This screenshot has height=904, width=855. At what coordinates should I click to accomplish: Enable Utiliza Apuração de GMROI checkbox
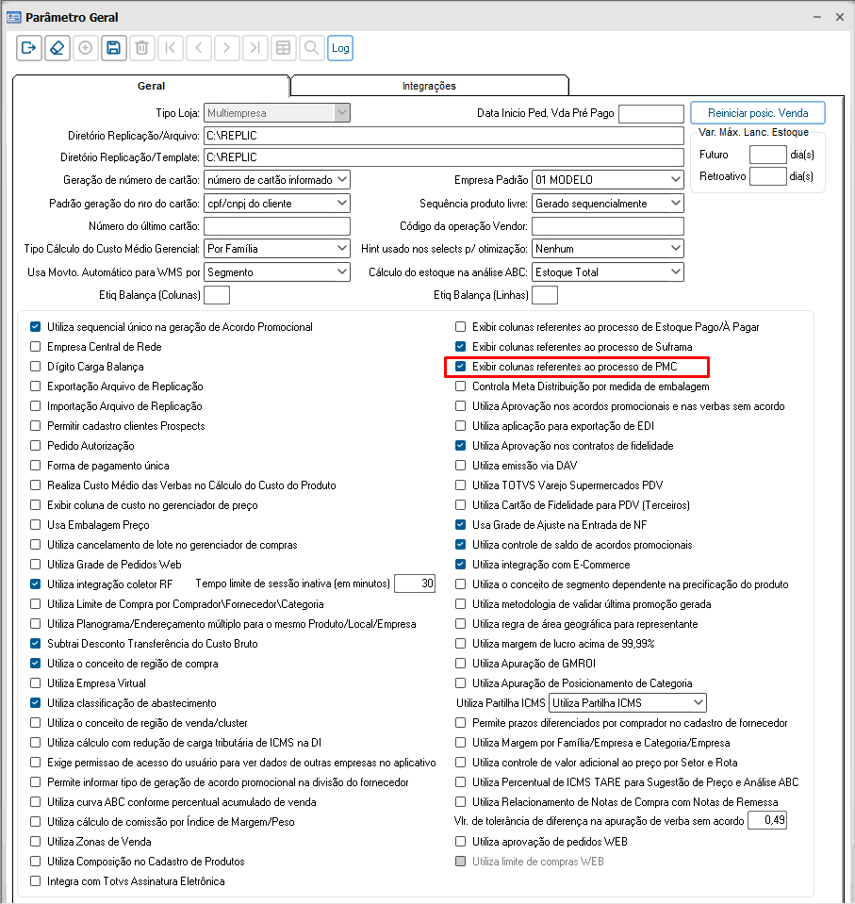[460, 663]
